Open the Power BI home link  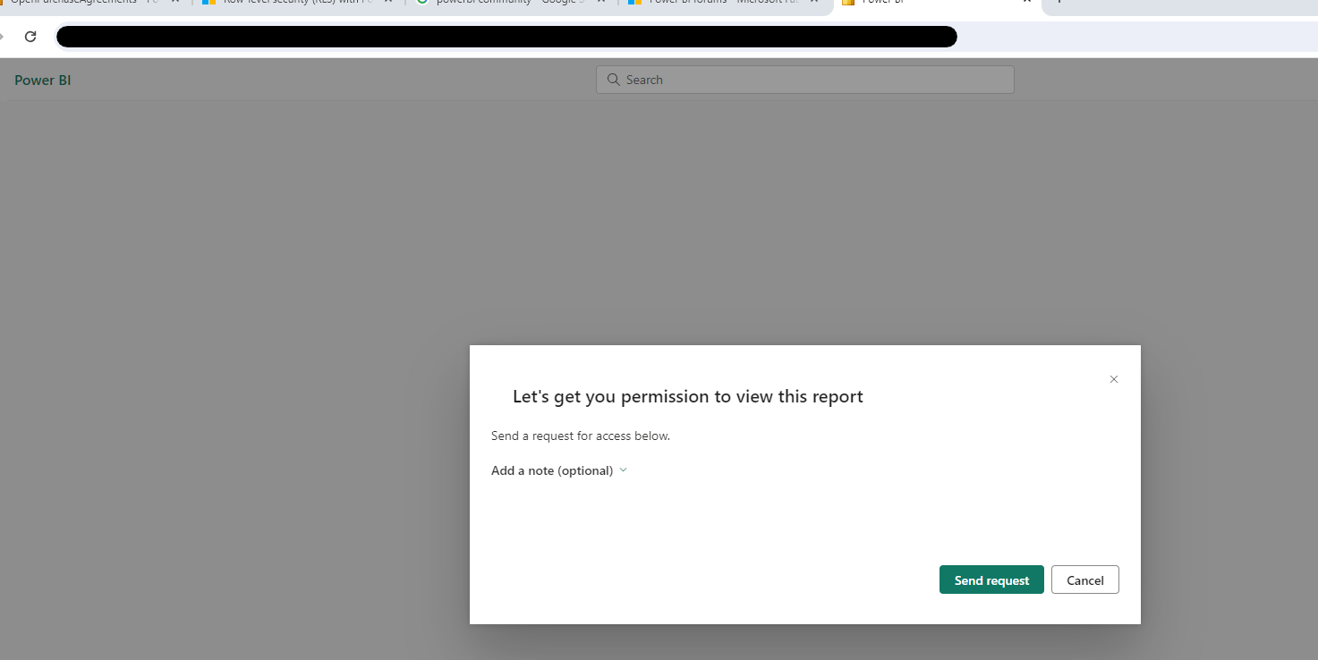pos(43,80)
